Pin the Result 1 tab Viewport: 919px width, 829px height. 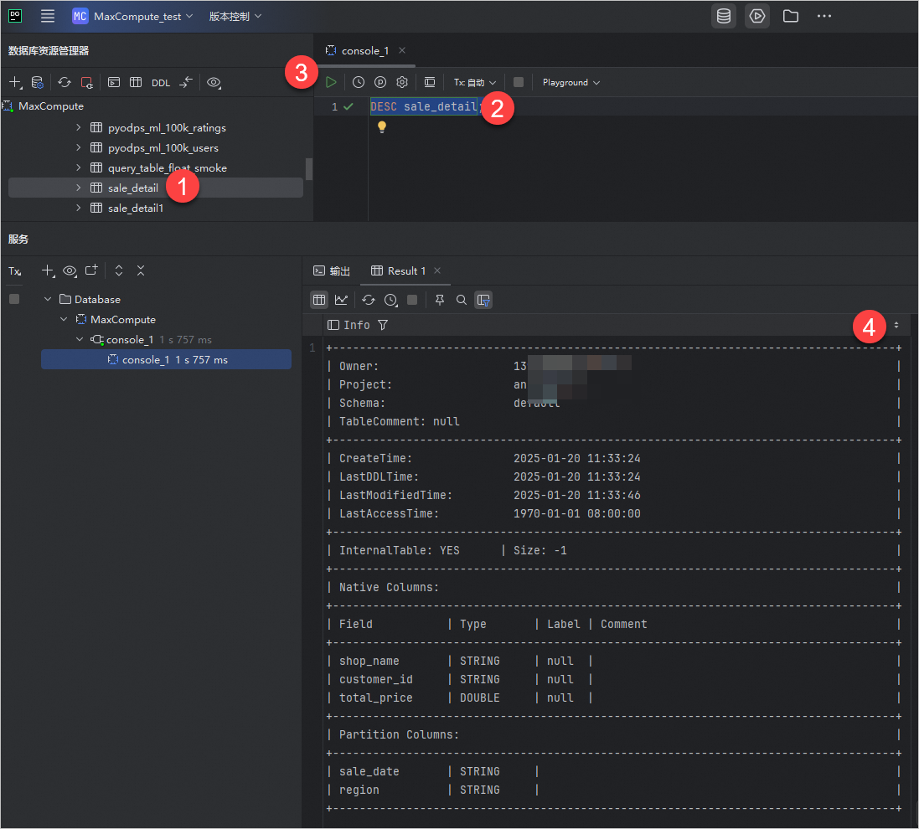click(440, 300)
